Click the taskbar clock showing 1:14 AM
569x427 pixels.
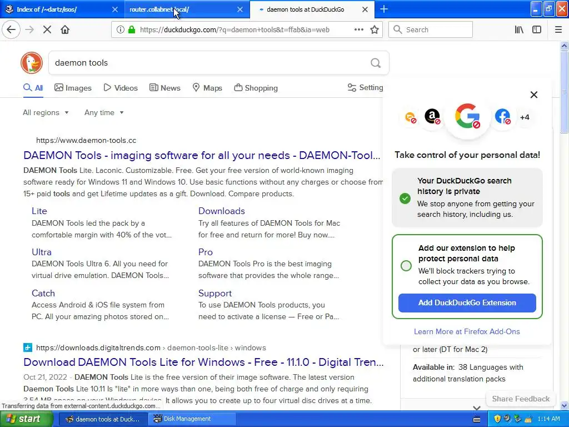click(548, 419)
